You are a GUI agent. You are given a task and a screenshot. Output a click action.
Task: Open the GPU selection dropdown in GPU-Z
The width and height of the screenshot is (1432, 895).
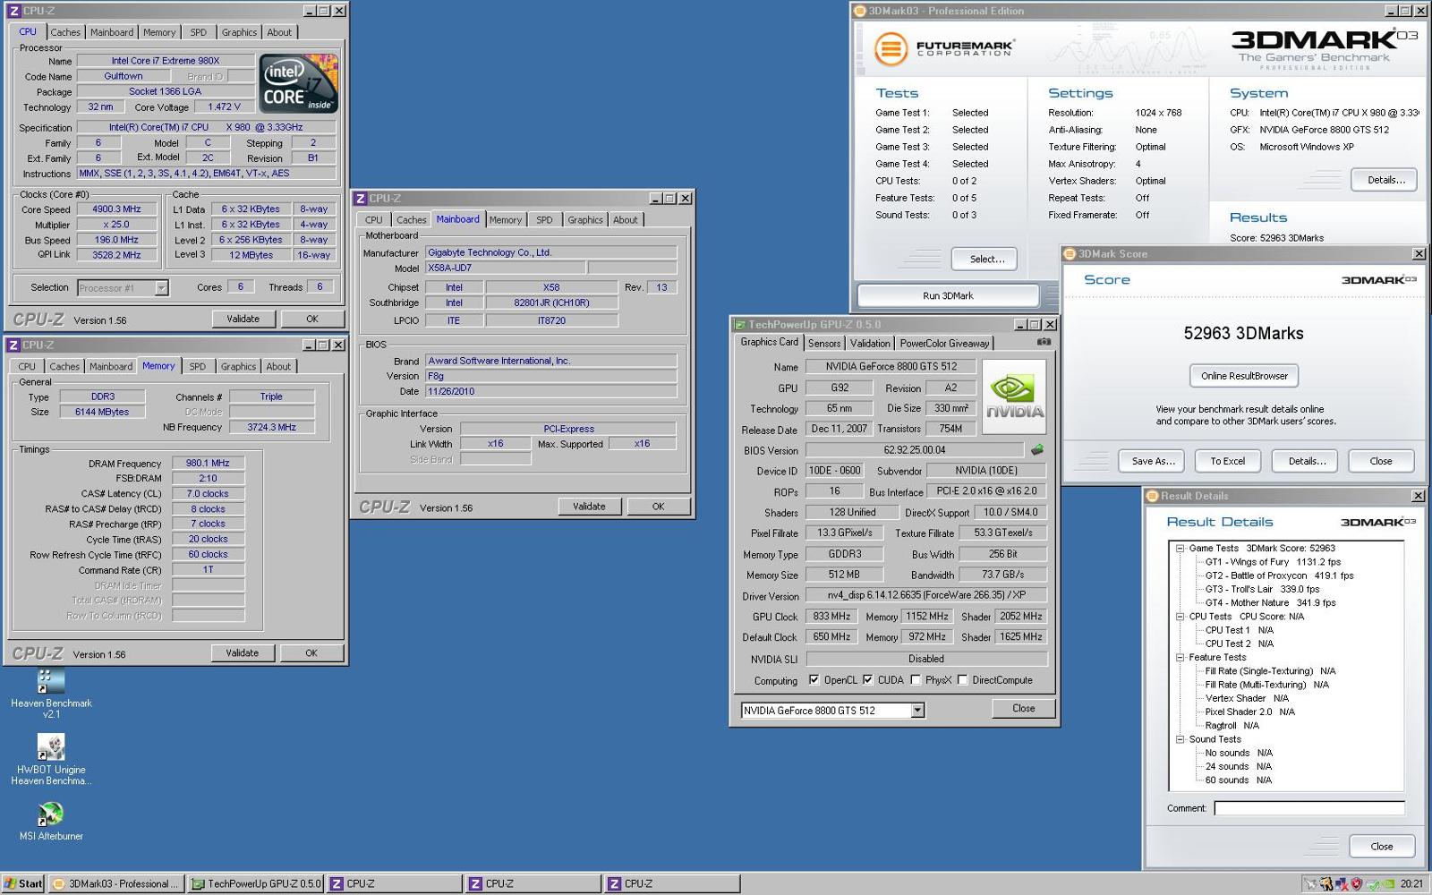(917, 710)
